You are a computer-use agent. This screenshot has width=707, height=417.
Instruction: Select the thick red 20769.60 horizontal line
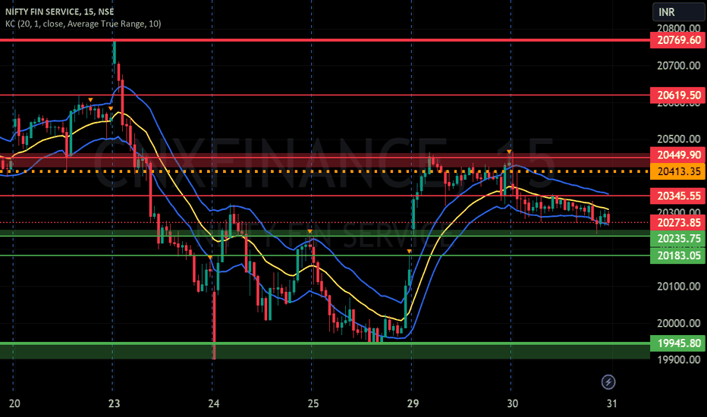click(325, 40)
